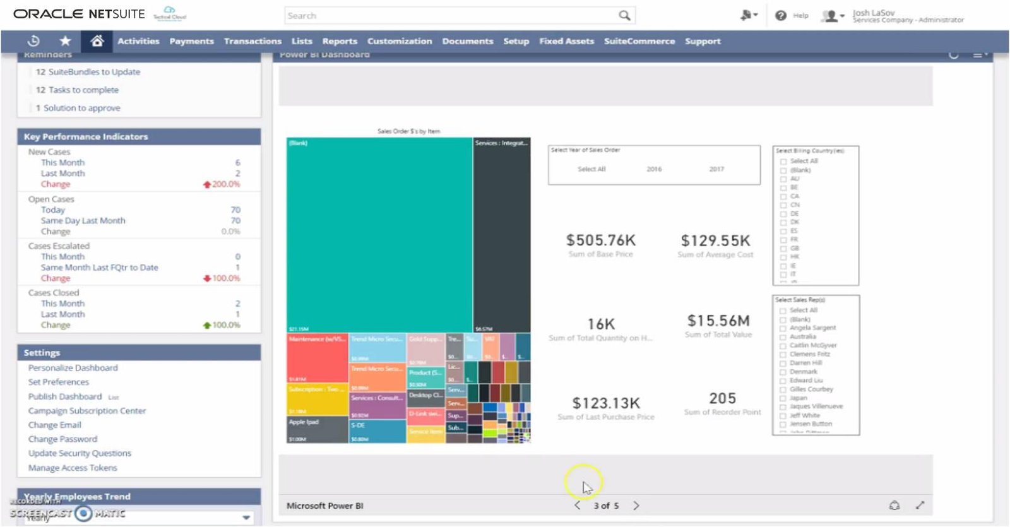Screen dimensions: 1010x527
Task: Select 2017 in the year slicer
Action: click(x=716, y=169)
